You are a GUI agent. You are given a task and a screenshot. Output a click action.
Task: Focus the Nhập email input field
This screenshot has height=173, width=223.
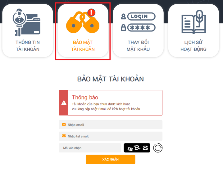coord(111,125)
